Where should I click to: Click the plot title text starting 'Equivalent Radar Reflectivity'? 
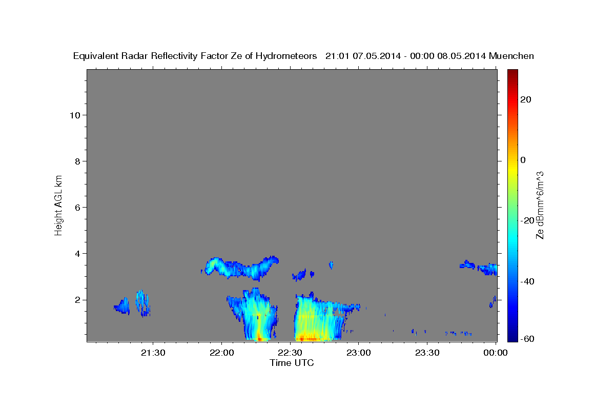303,56
